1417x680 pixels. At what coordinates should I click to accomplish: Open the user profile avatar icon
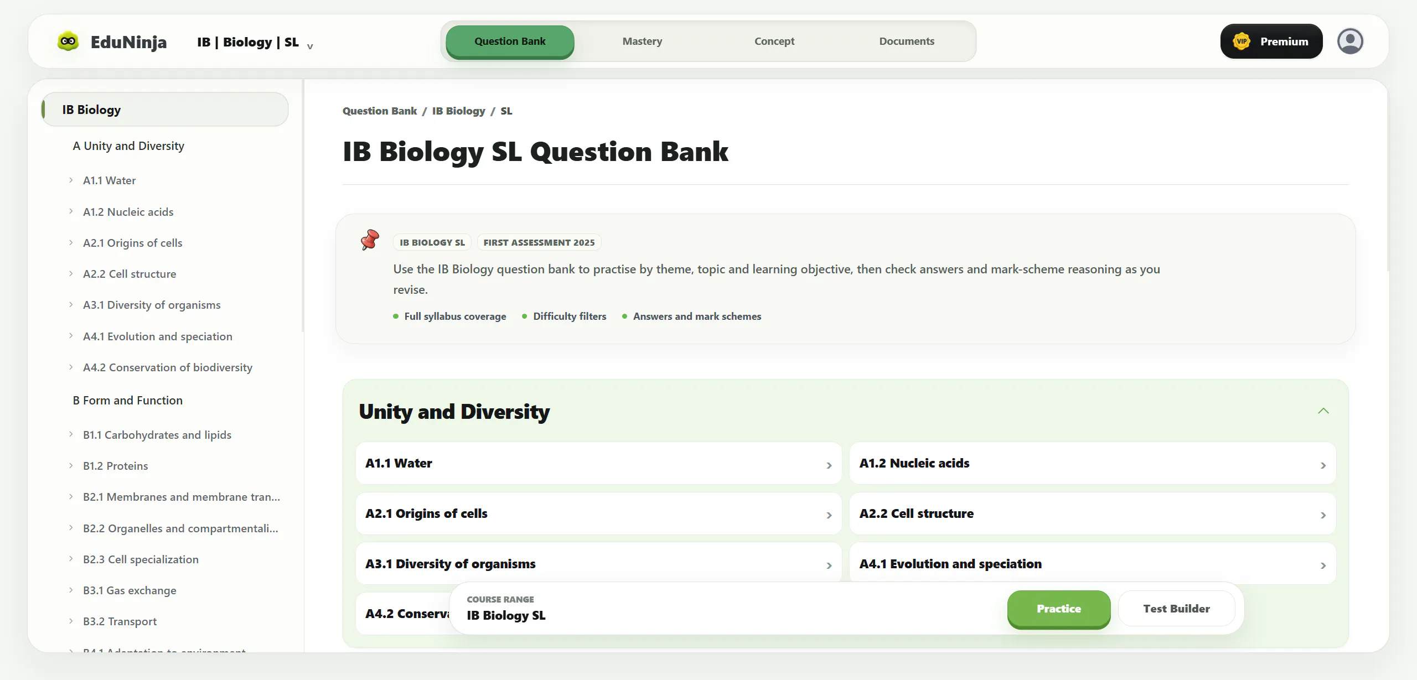[x=1350, y=41]
